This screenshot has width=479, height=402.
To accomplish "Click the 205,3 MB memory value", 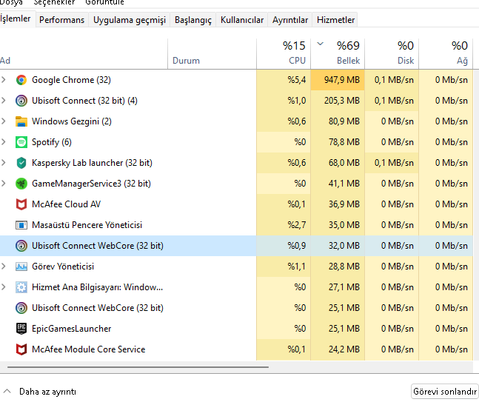I will click(x=342, y=101).
